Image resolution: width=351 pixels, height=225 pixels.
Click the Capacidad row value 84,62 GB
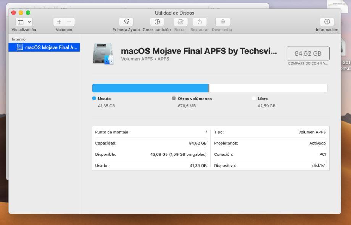(198, 143)
